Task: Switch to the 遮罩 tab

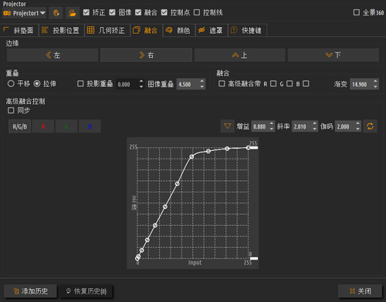Action: (212, 30)
